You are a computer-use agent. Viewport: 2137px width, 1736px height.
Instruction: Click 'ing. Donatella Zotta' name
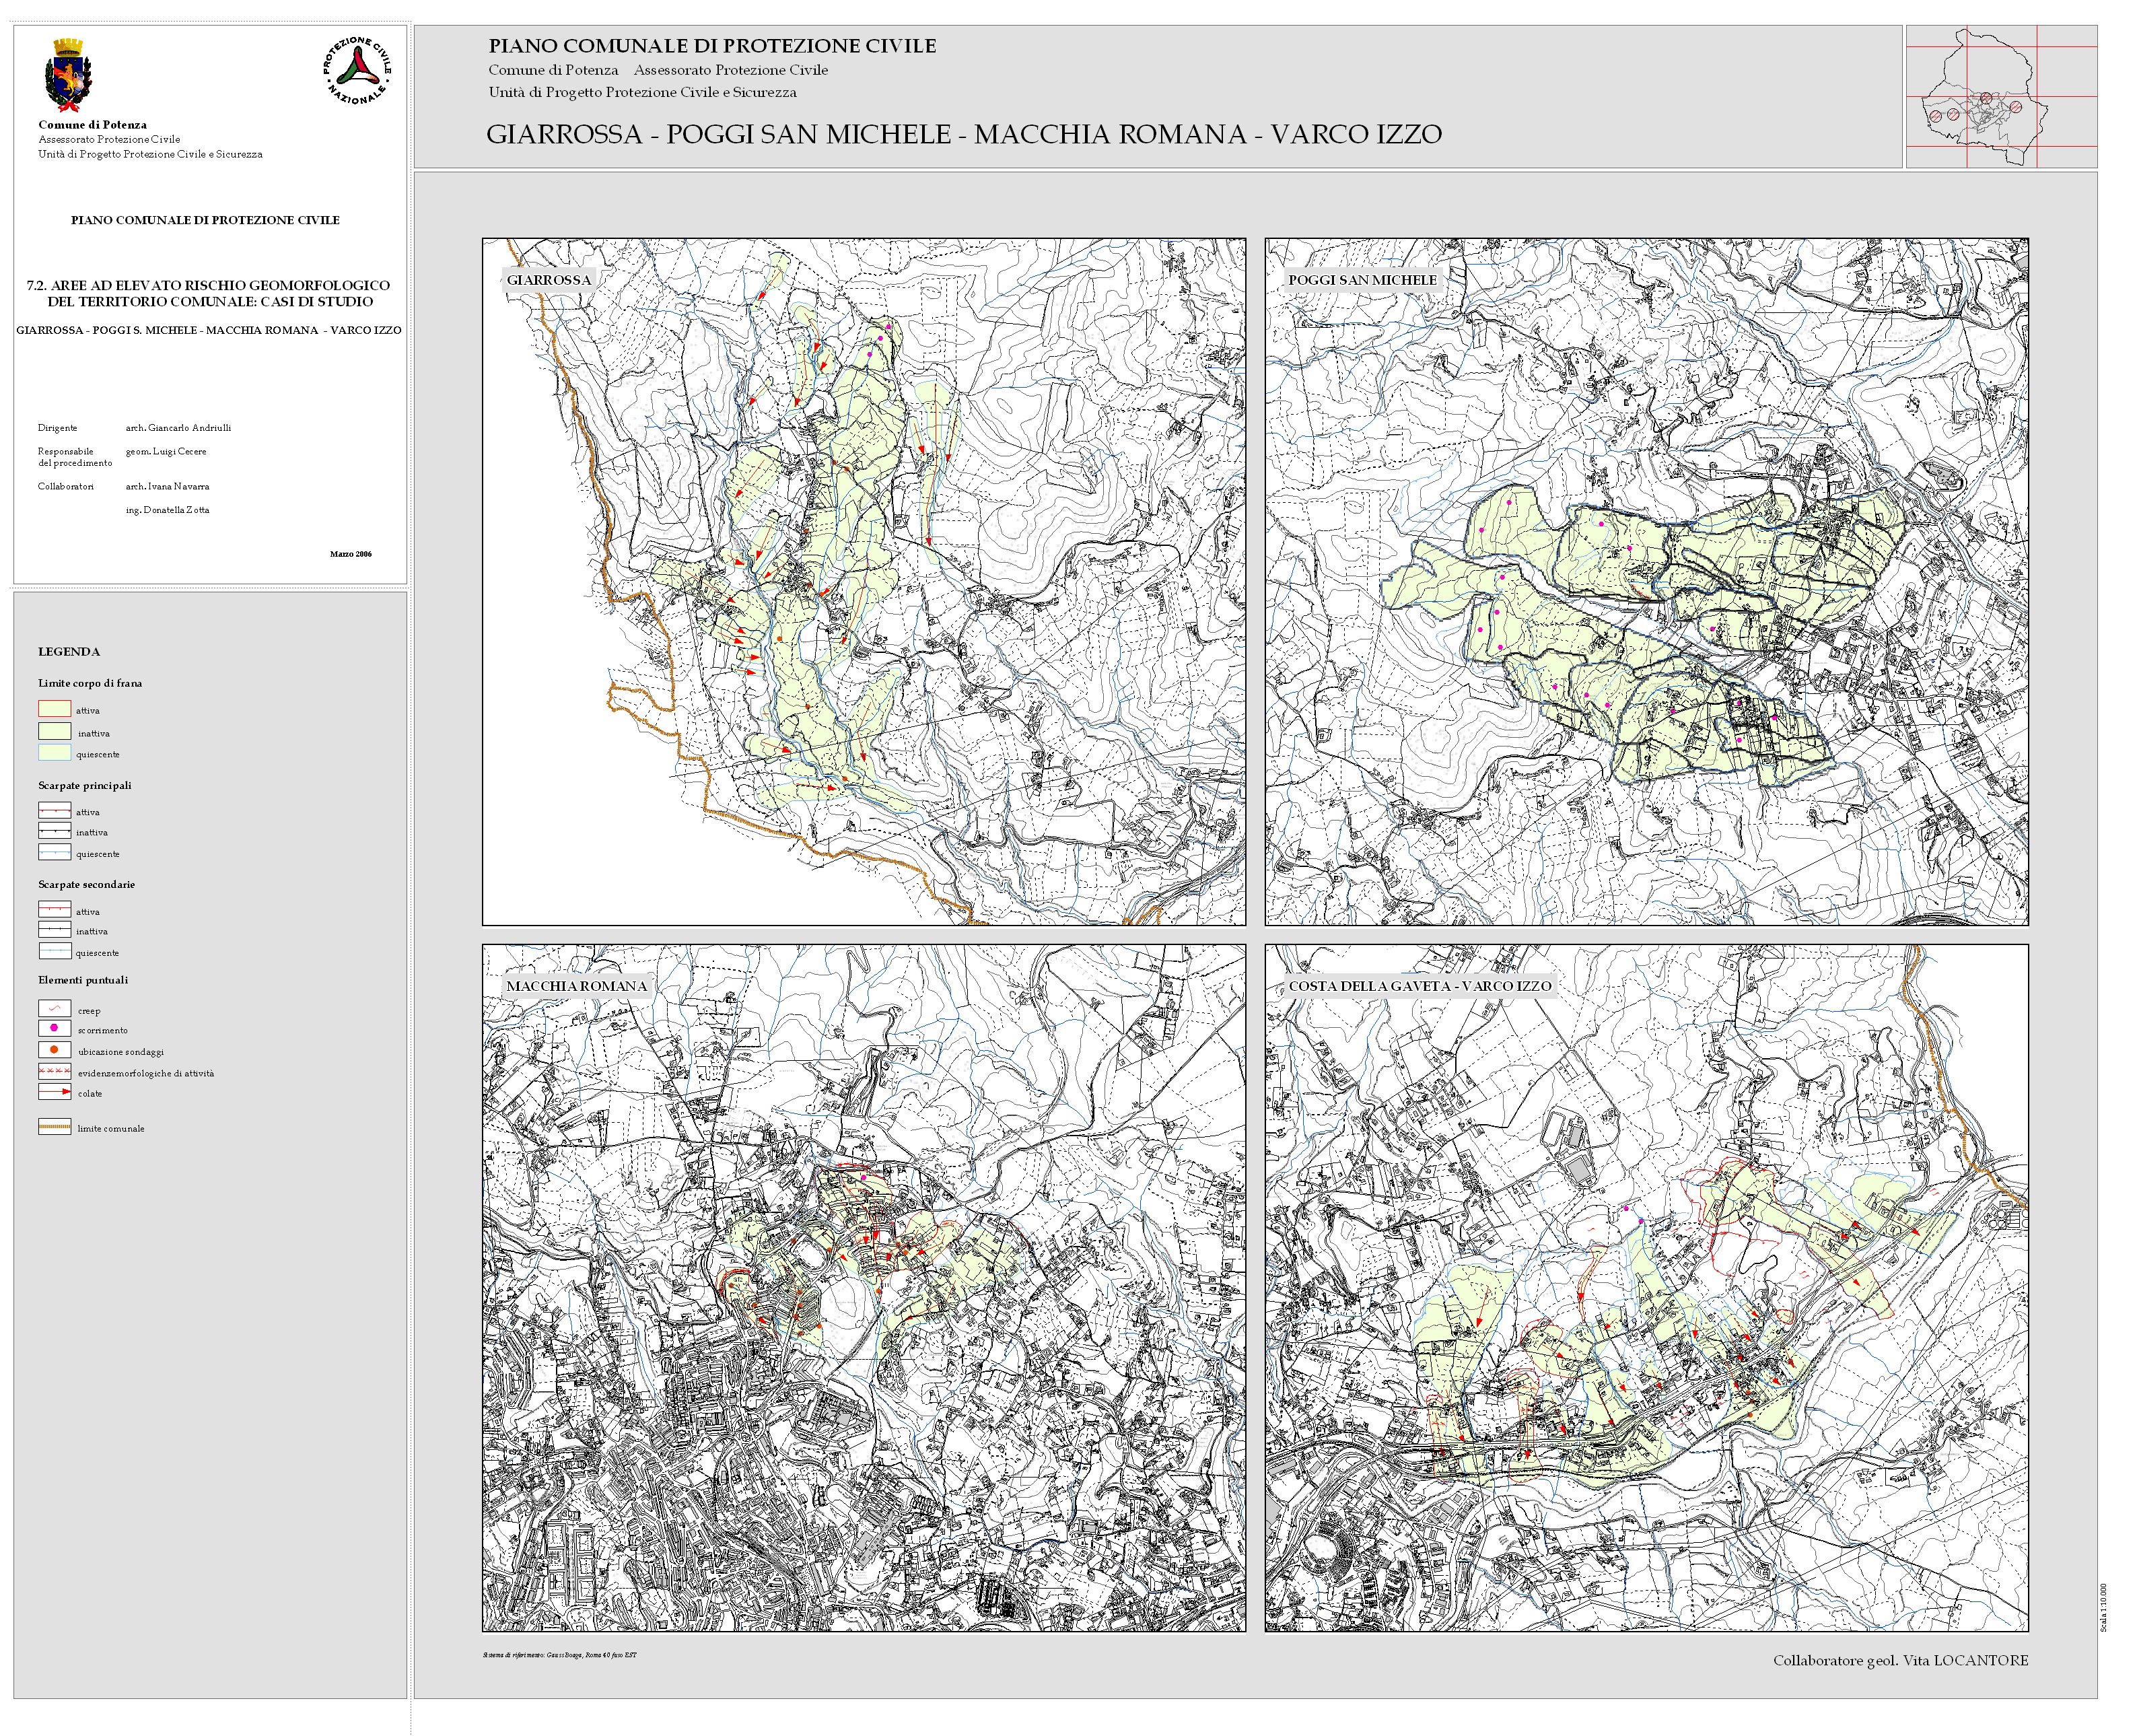167,510
